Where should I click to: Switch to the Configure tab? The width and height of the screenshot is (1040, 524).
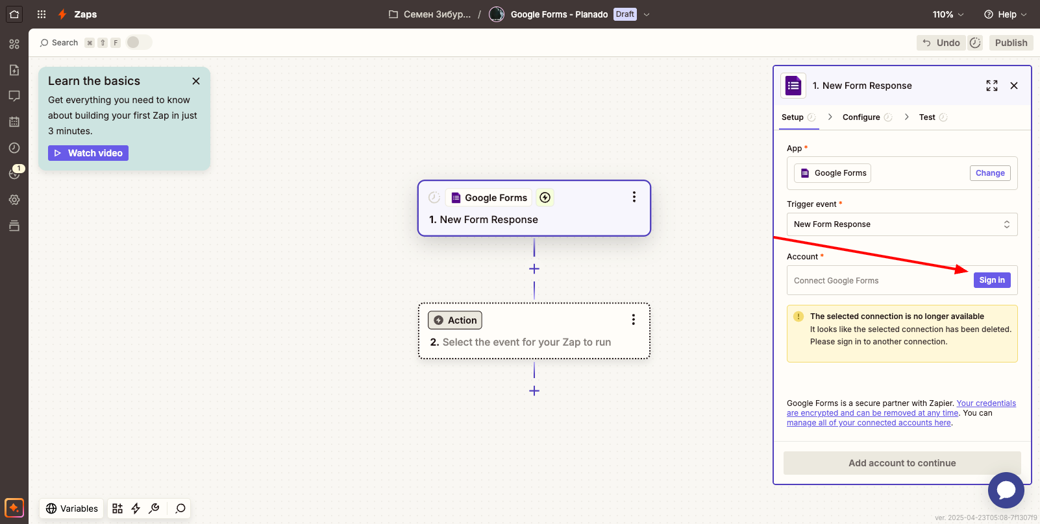tap(867, 117)
